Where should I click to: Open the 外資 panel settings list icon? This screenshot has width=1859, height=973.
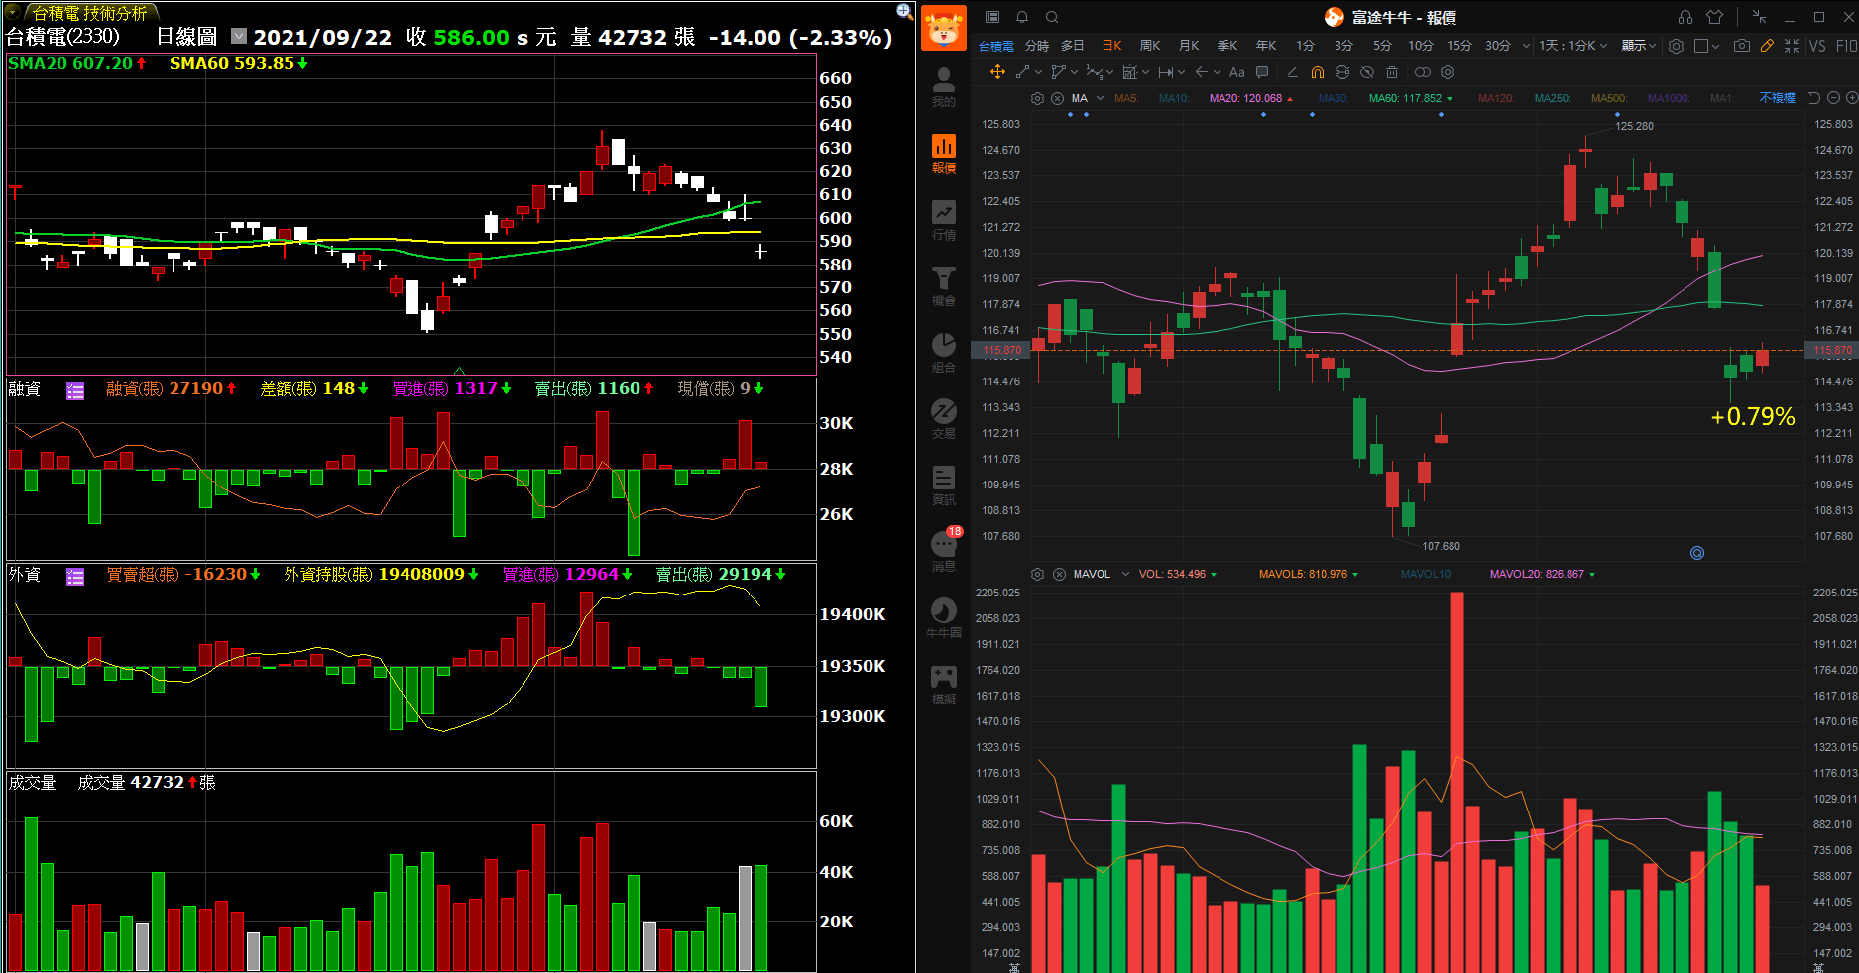pyautogui.click(x=75, y=576)
